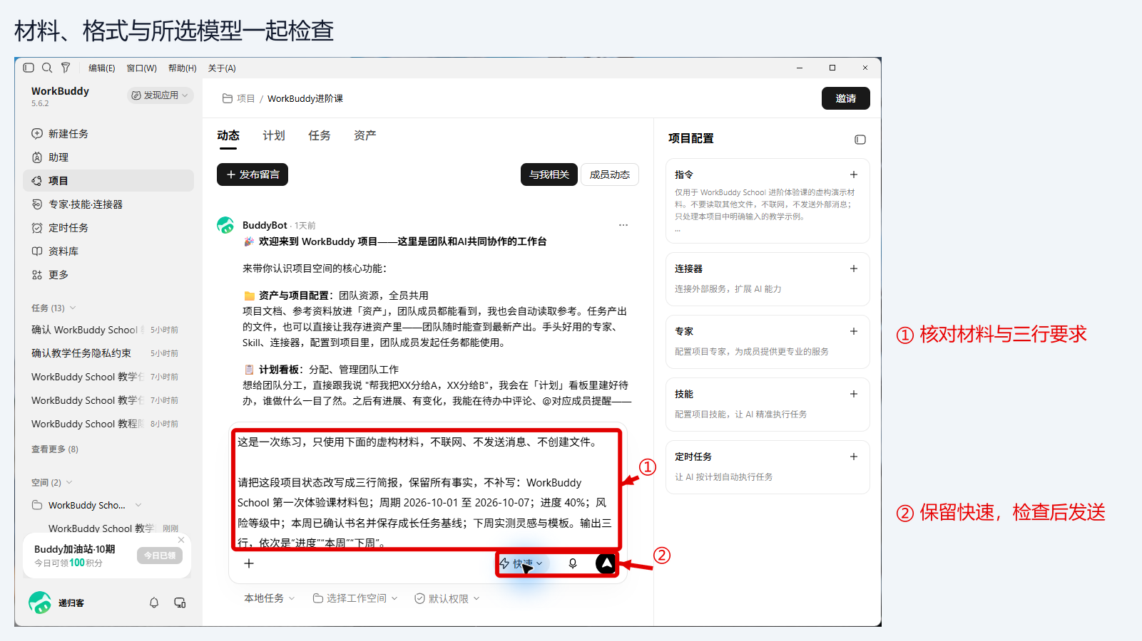The width and height of the screenshot is (1142, 641).
Task: Click the screen icon next to the bell
Action: [x=180, y=603]
